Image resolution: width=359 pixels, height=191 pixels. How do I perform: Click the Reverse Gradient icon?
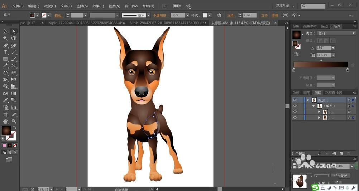(x=297, y=54)
